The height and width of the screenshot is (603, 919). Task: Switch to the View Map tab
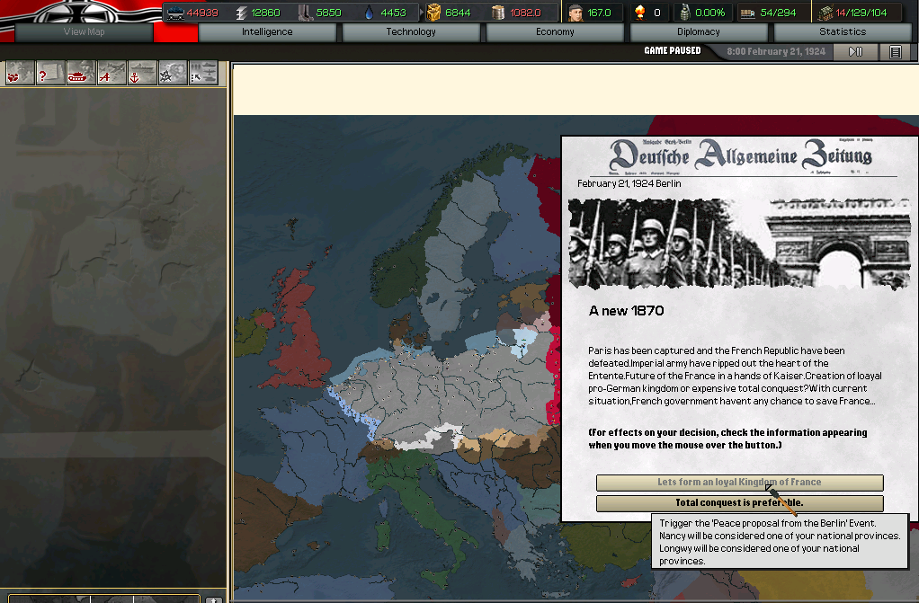point(84,32)
